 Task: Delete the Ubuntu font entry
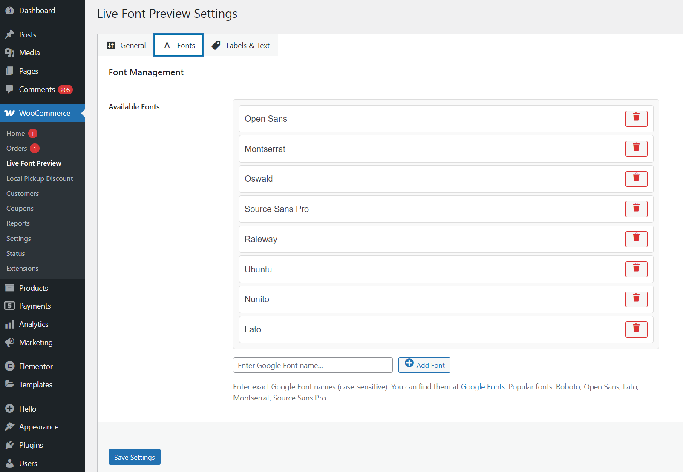coord(636,269)
